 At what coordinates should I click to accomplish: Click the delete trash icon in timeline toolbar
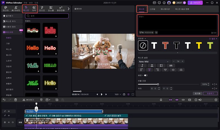click(x=16, y=100)
